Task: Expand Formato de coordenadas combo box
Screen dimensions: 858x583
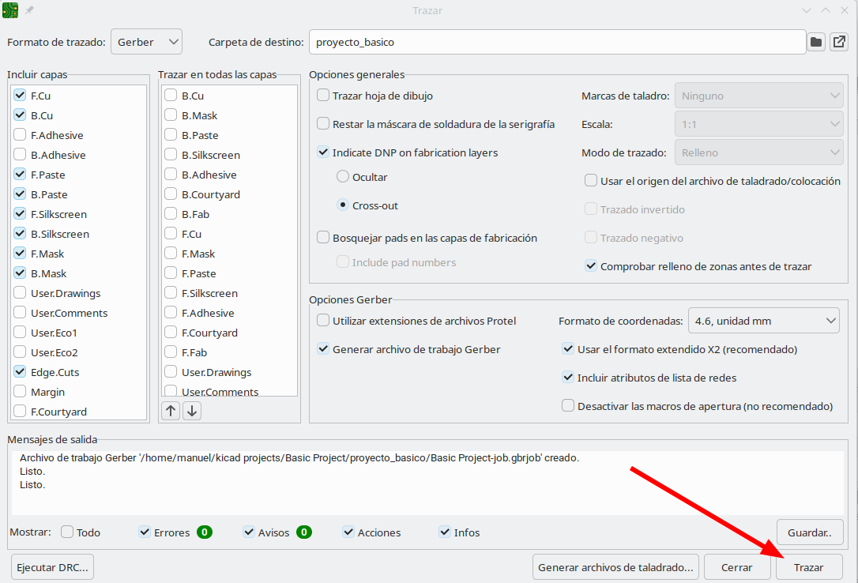Action: coord(763,321)
